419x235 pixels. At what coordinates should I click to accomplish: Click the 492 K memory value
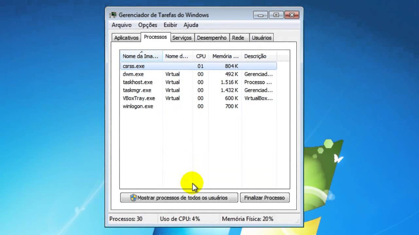(231, 74)
